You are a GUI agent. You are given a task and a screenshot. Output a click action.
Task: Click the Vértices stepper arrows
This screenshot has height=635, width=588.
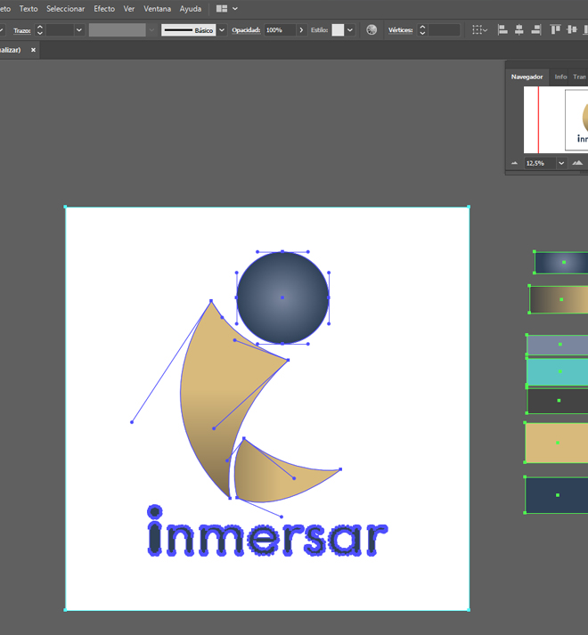(x=422, y=29)
